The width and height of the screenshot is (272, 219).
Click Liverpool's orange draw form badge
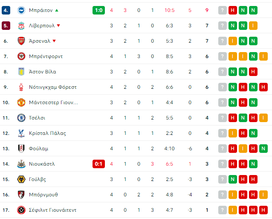(x=253, y=26)
